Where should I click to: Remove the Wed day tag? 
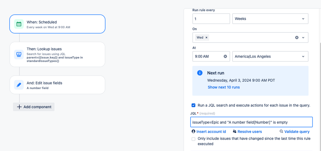206,38
